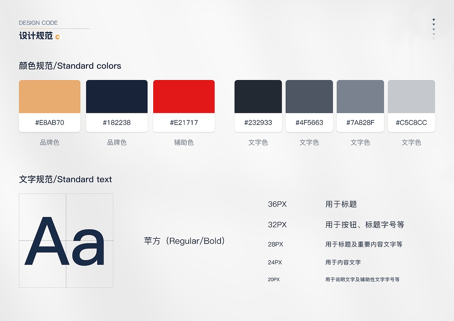
Task: Click 文字色 label below #C5C8CC card
Action: click(x=411, y=143)
